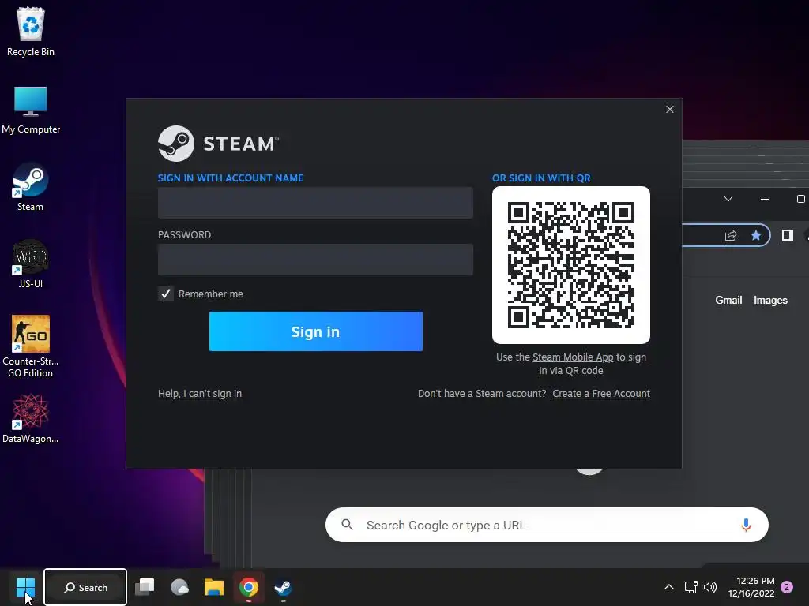Click the Chrome share page icon
The width and height of the screenshot is (809, 606).
coord(731,235)
